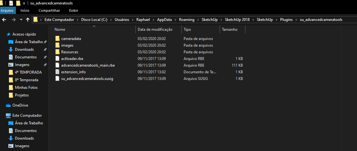Click the up-one-level arrow
The width and height of the screenshot is (357, 151).
(28, 20)
